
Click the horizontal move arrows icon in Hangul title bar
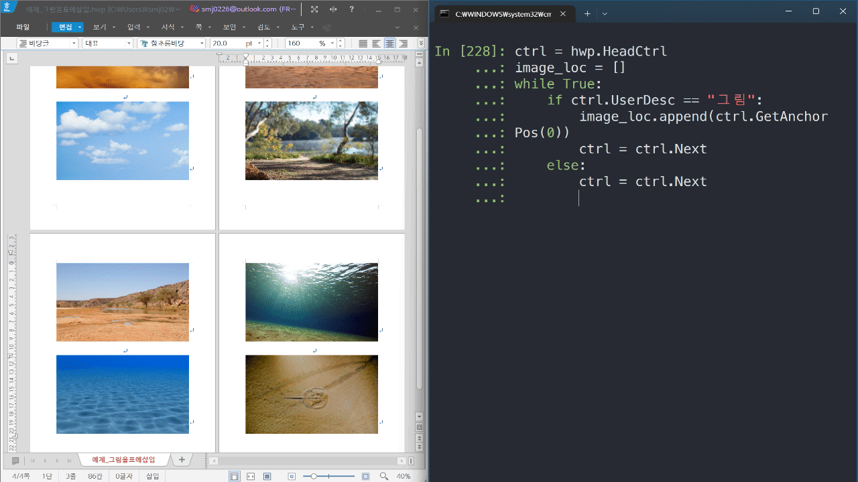click(333, 9)
